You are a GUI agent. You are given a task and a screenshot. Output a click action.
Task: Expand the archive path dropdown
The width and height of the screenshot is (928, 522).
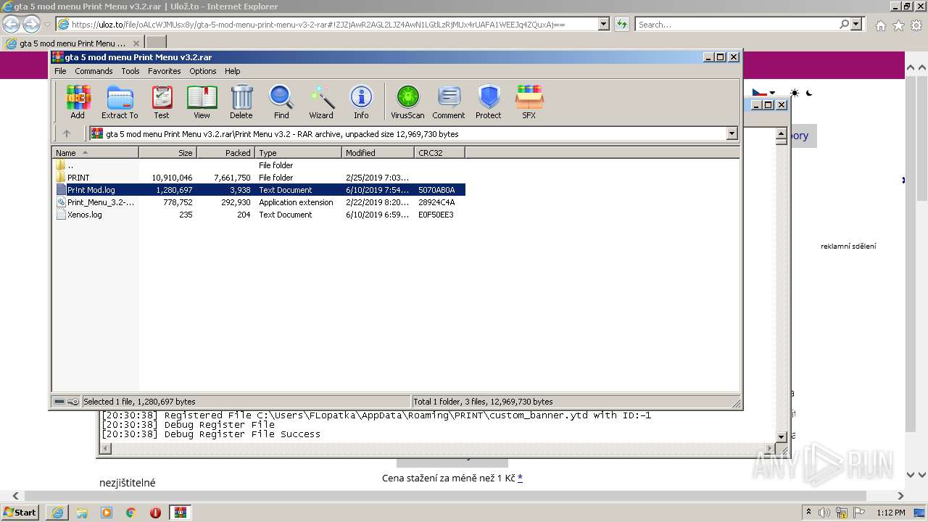(x=732, y=133)
